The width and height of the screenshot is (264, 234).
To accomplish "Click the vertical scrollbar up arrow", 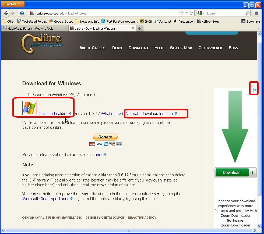I will point(259,34).
